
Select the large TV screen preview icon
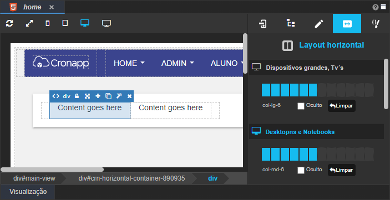pos(107,23)
